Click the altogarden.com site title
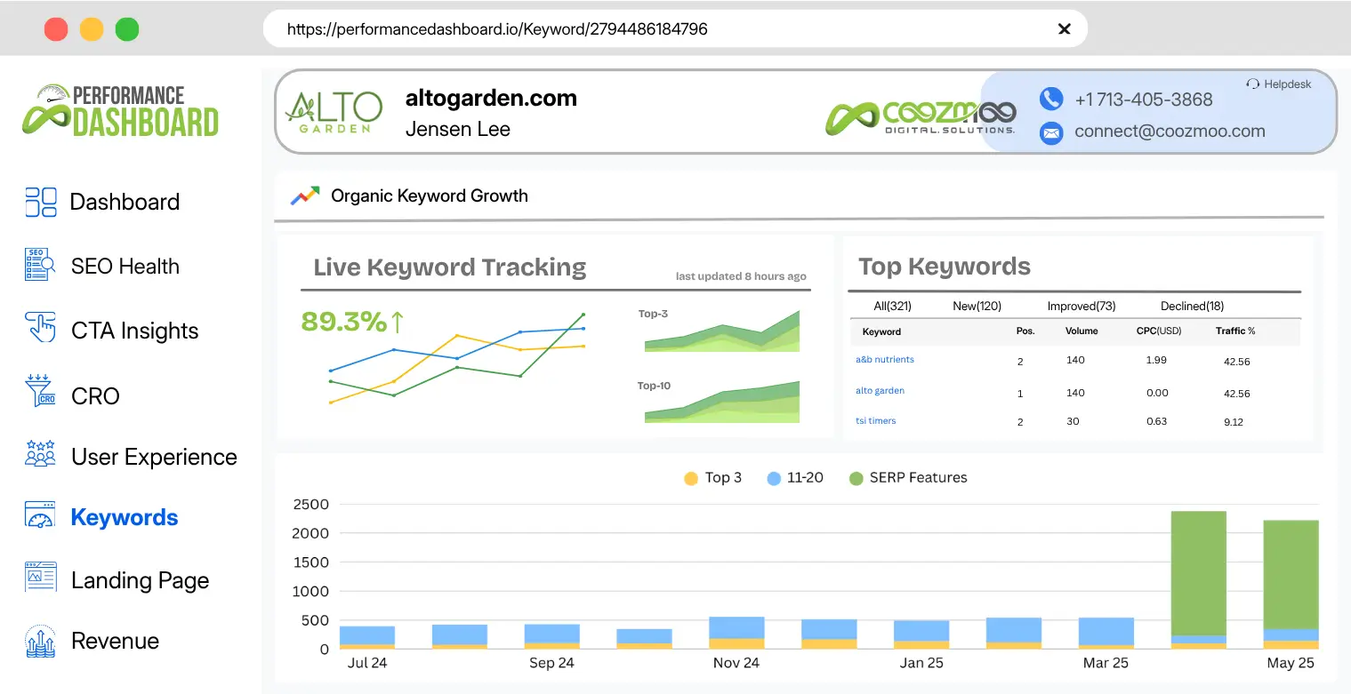1351x694 pixels. 491,98
